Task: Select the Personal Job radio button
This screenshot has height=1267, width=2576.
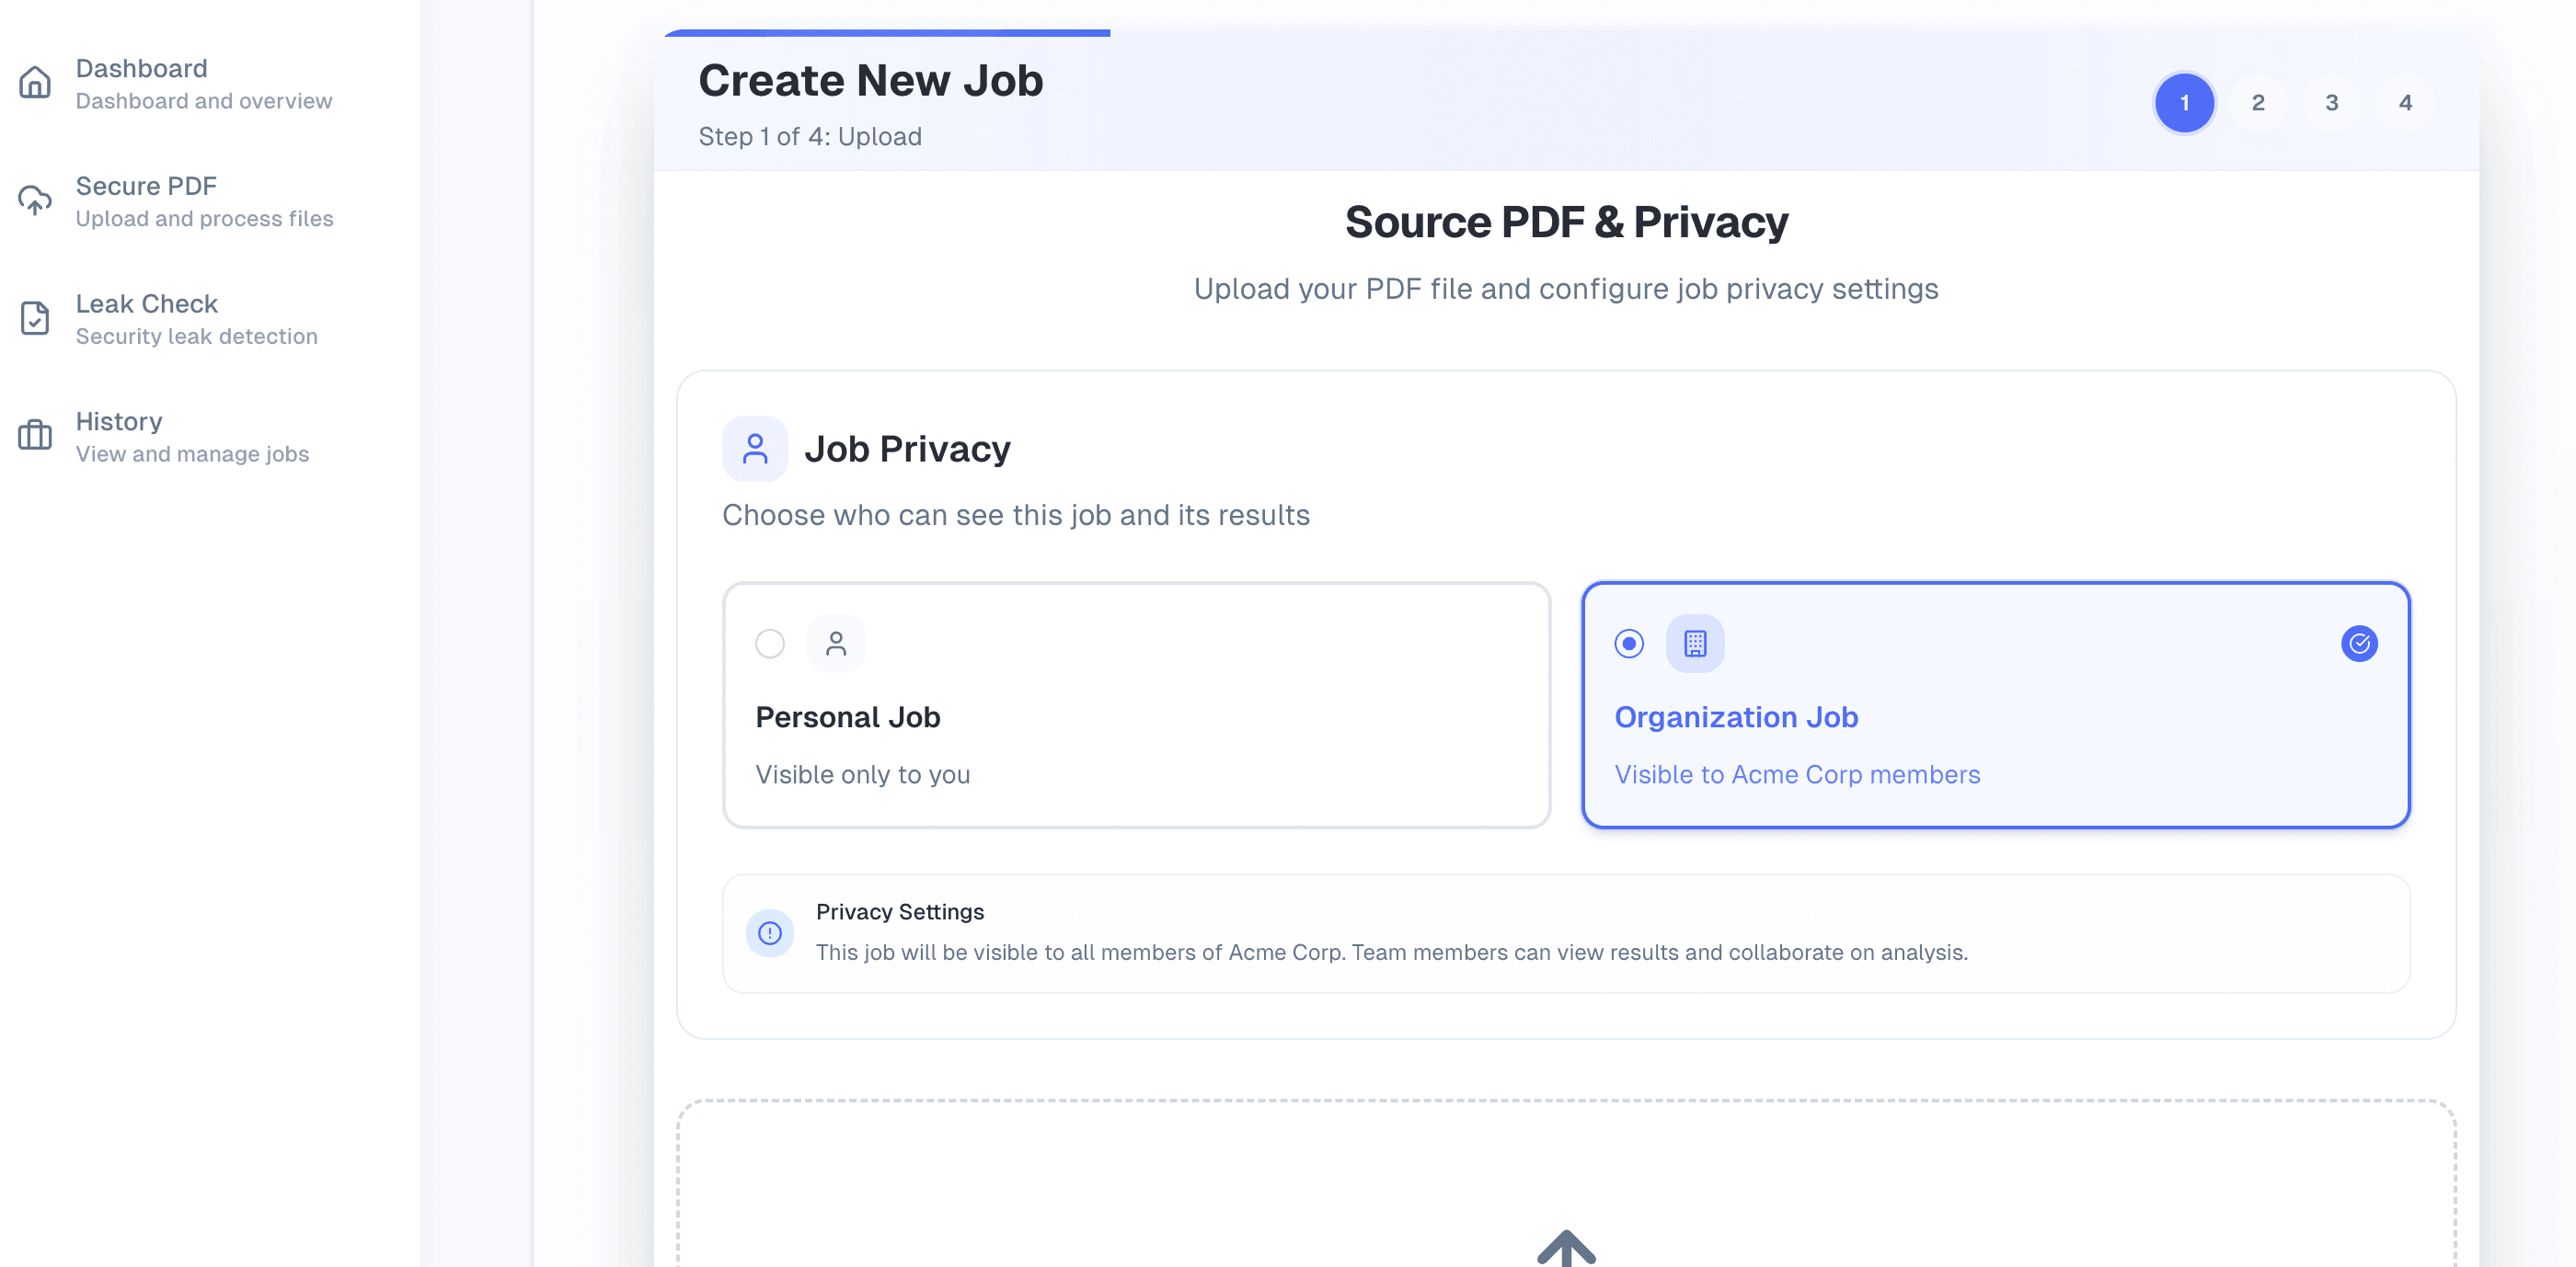Action: pos(770,644)
